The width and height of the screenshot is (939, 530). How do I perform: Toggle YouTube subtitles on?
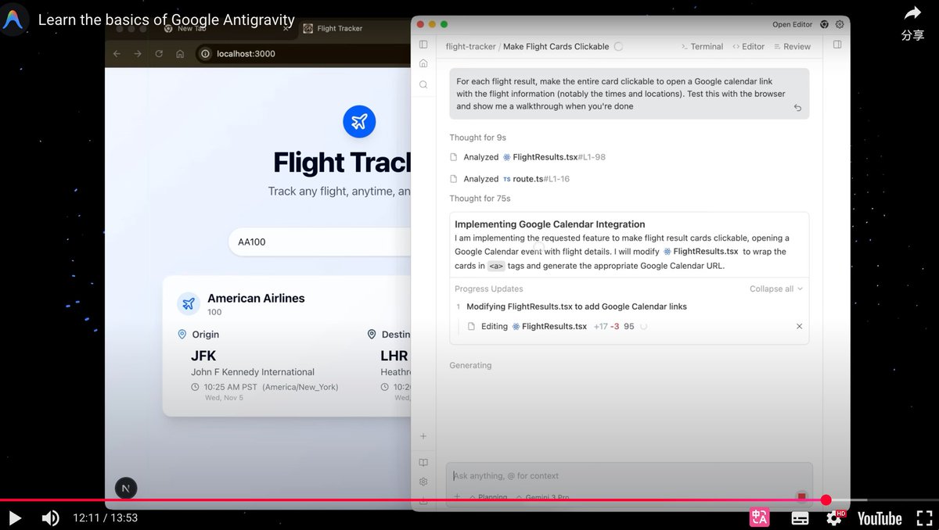point(800,517)
